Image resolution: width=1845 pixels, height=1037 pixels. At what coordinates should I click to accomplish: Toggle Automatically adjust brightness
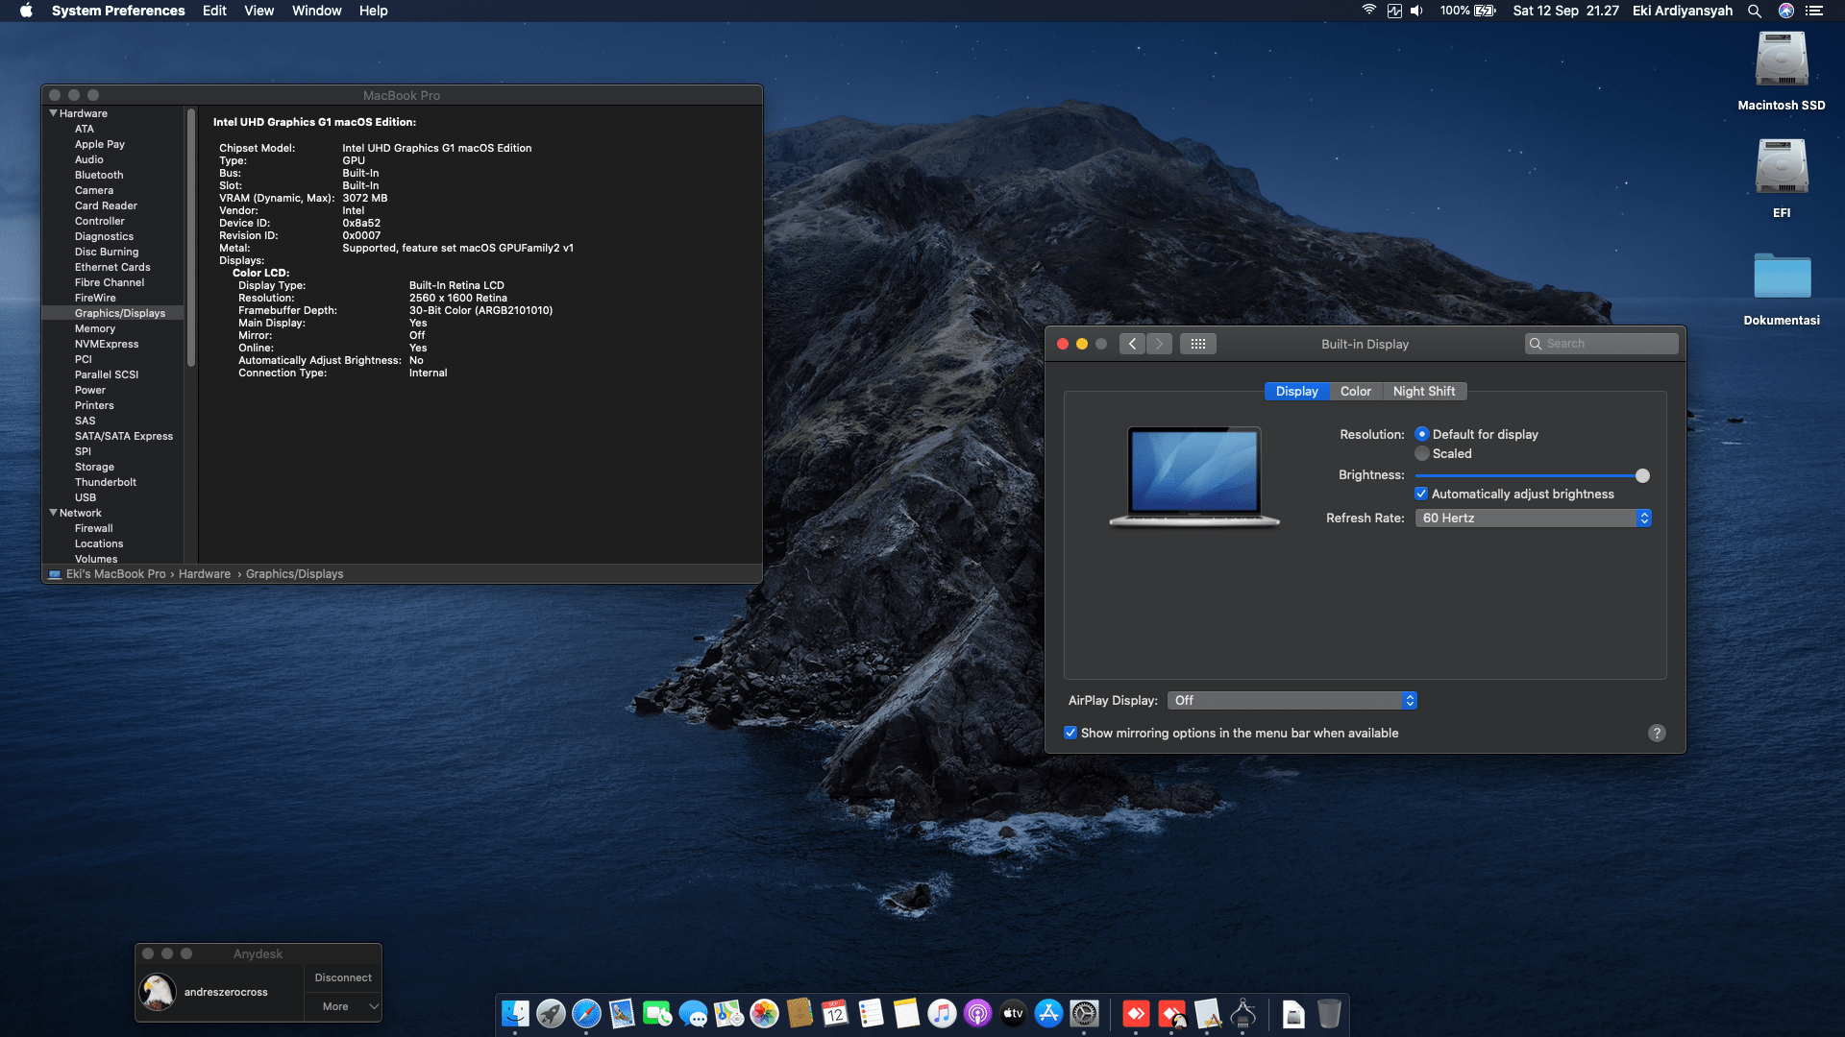tap(1421, 494)
